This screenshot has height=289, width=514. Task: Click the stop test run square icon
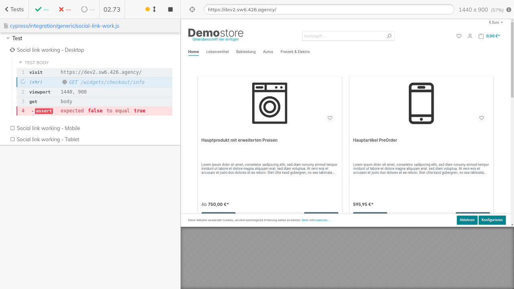click(x=170, y=9)
